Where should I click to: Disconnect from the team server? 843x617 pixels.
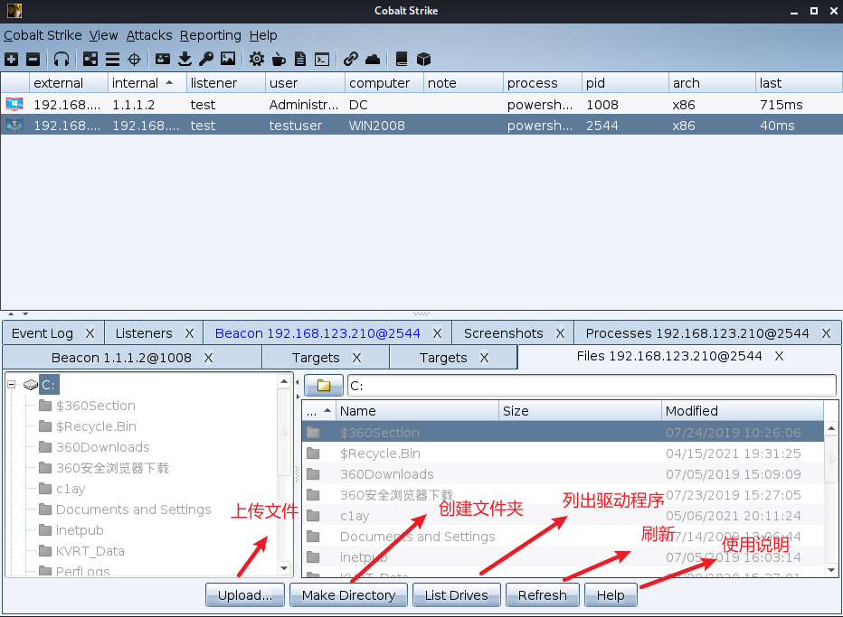coord(33,59)
